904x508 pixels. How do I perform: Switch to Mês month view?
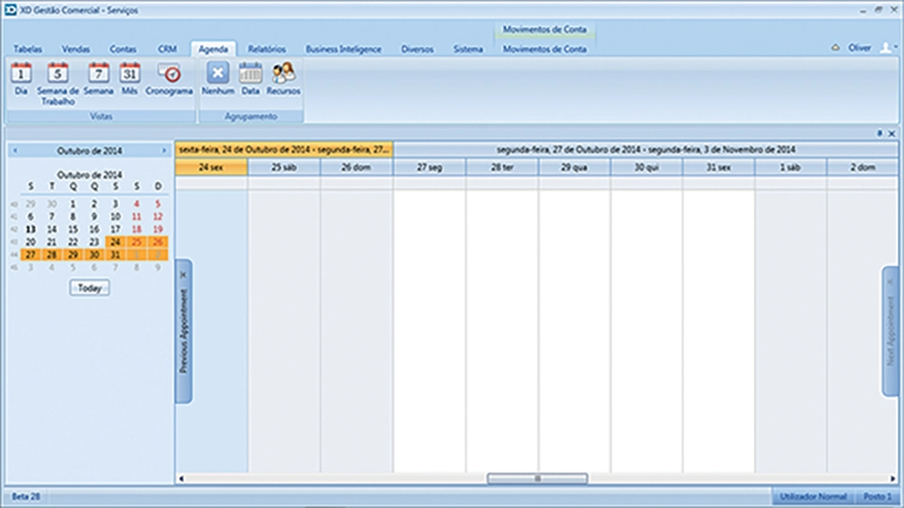[130, 79]
